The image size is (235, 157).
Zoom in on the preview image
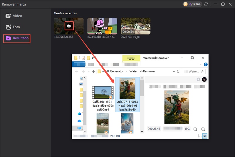195,129
